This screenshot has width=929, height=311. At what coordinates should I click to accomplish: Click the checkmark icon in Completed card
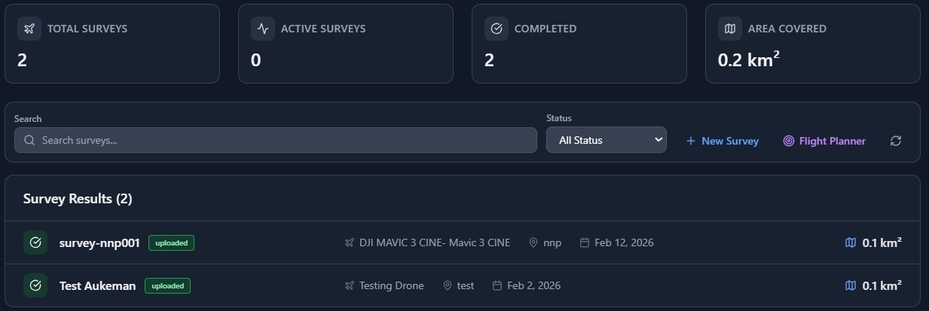(497, 29)
